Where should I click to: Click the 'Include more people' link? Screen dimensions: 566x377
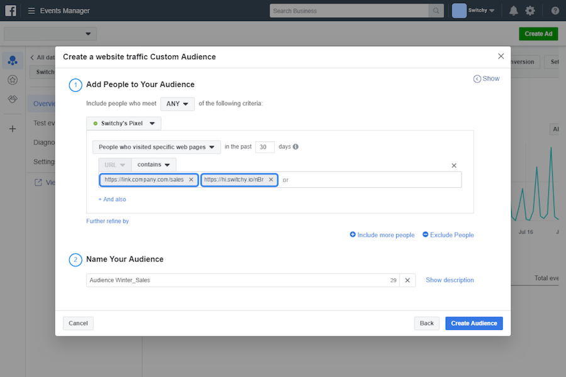[x=382, y=235]
